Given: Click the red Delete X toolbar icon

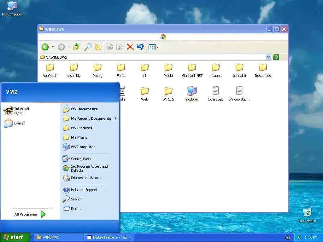Looking at the screenshot, I should click(x=130, y=47).
